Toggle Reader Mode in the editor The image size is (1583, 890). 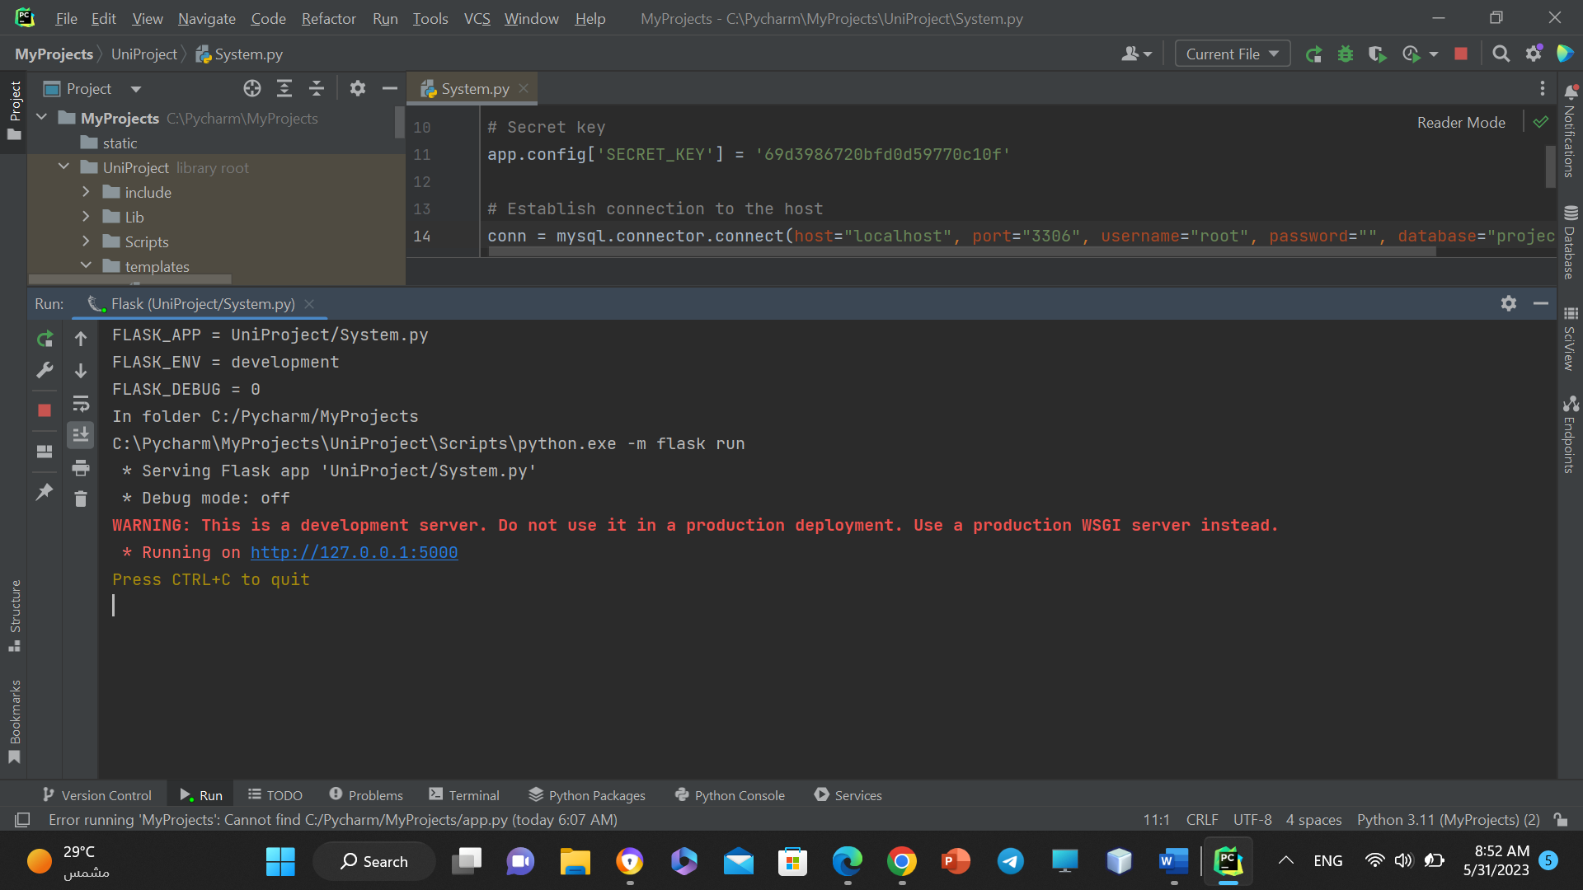click(x=1461, y=122)
